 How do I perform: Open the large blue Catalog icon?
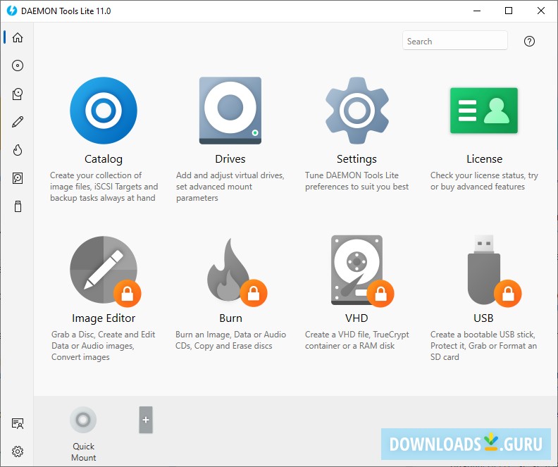[104, 111]
